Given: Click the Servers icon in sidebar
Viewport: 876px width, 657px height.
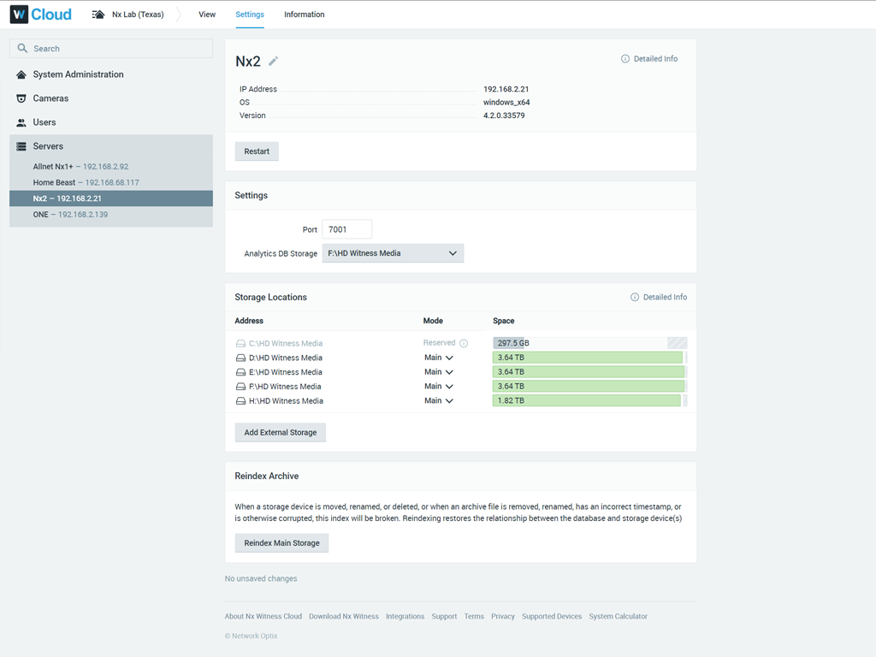Looking at the screenshot, I should pyautogui.click(x=21, y=146).
